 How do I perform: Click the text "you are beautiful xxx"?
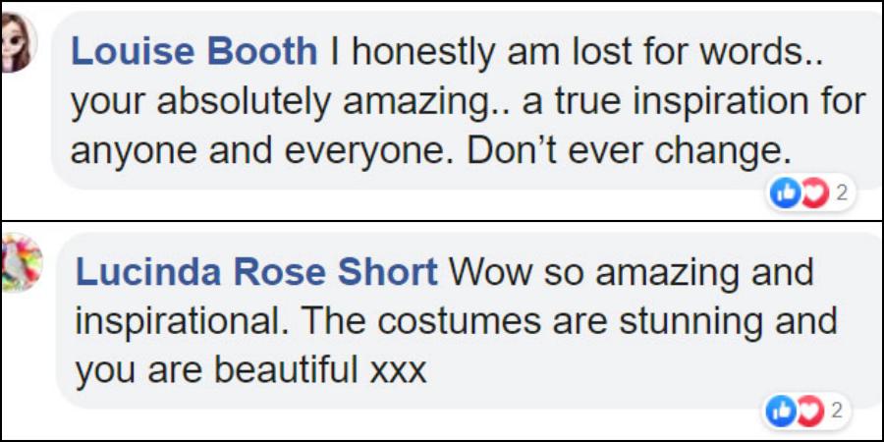pyautogui.click(x=250, y=370)
